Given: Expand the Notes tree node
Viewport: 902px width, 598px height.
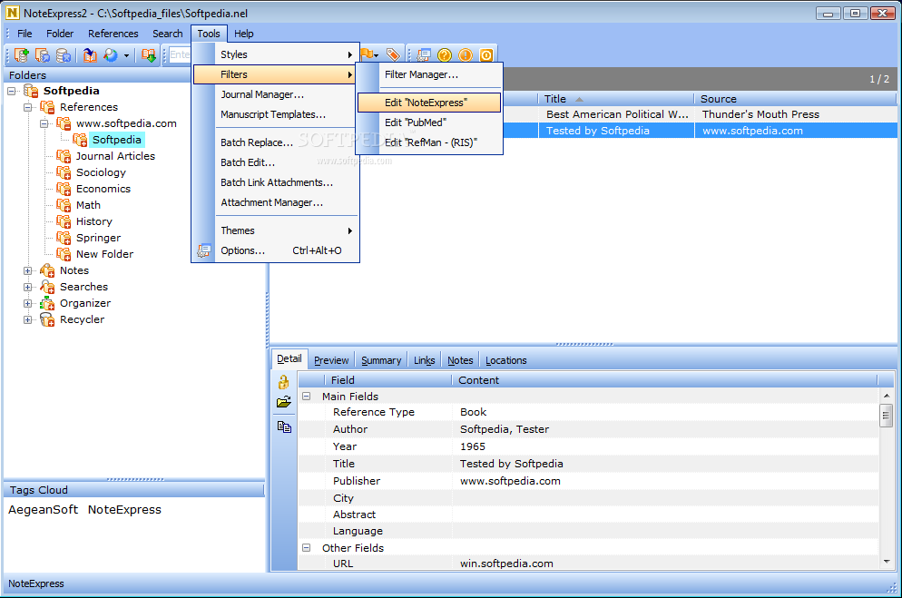Looking at the screenshot, I should (27, 270).
